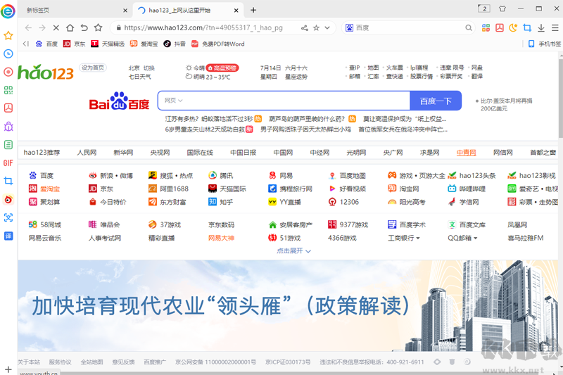The width and height of the screenshot is (563, 375).
Task: Open the Weibo icon in sidebar
Action: pos(8,200)
